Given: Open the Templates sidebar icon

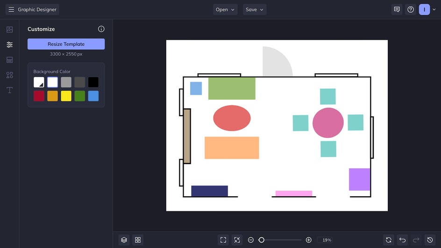Looking at the screenshot, I should pos(9,60).
